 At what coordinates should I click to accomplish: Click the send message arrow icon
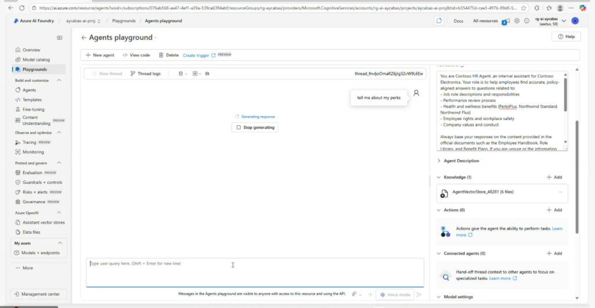point(419,294)
